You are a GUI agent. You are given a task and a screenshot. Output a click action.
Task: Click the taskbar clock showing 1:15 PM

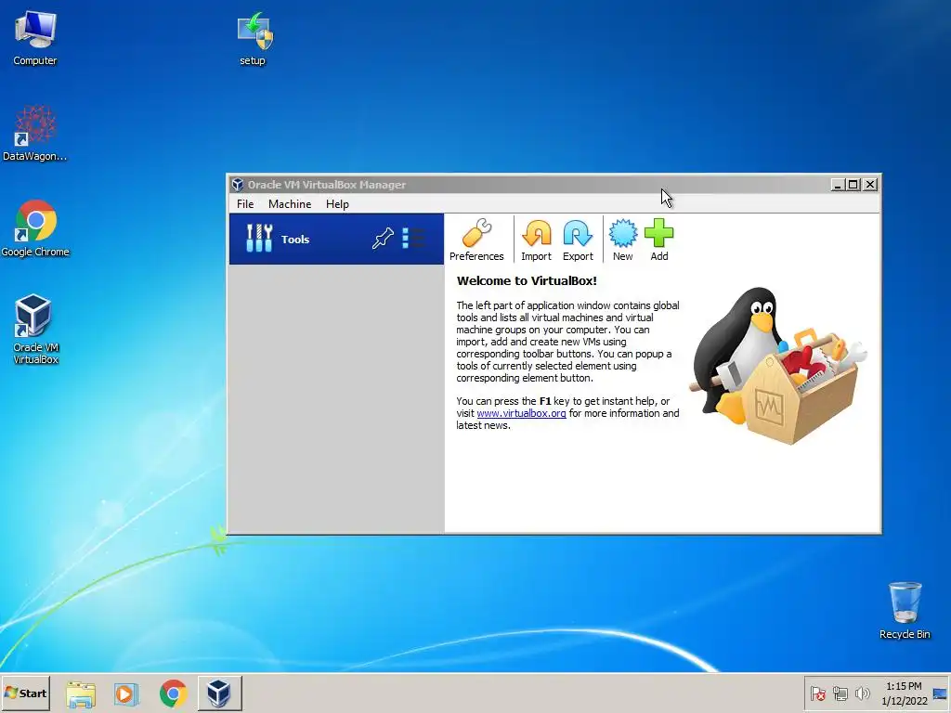[x=904, y=694]
